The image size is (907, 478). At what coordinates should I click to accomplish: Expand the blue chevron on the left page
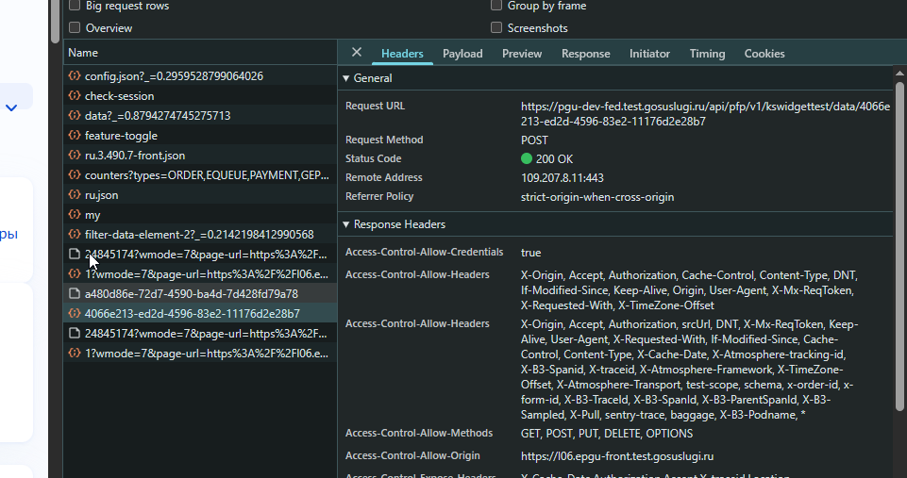11,107
